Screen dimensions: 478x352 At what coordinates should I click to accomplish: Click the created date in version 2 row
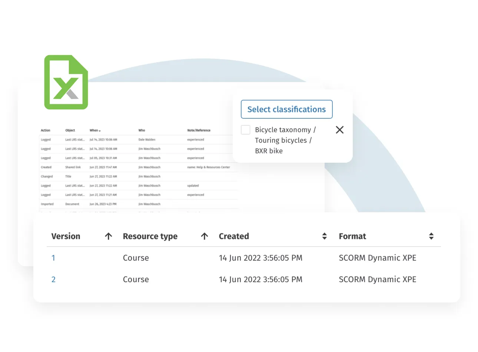point(260,280)
